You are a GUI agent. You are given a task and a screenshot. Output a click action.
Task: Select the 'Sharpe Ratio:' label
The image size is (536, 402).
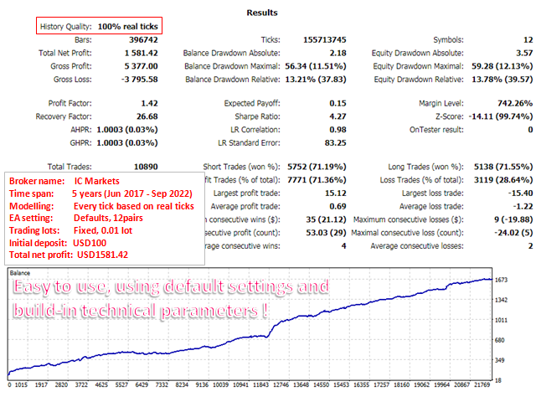click(x=257, y=116)
